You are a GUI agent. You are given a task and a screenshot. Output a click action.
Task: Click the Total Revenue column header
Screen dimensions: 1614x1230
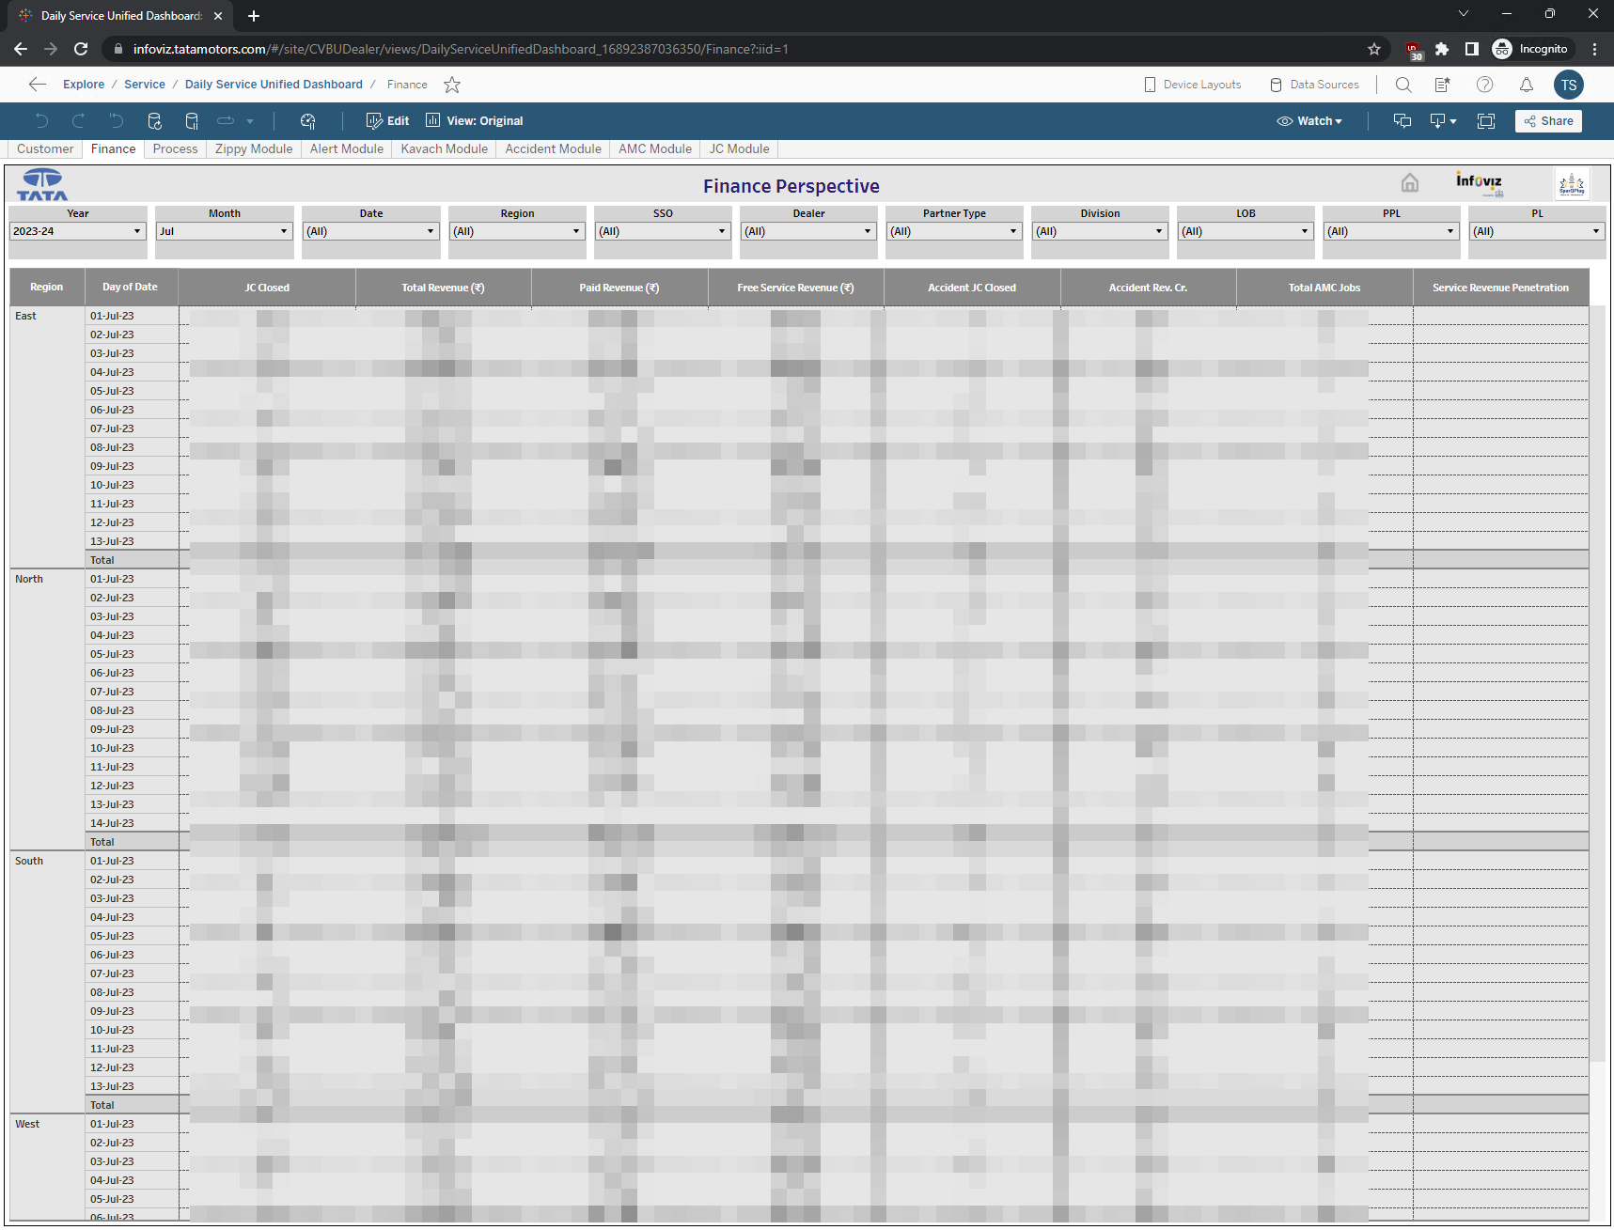(443, 288)
